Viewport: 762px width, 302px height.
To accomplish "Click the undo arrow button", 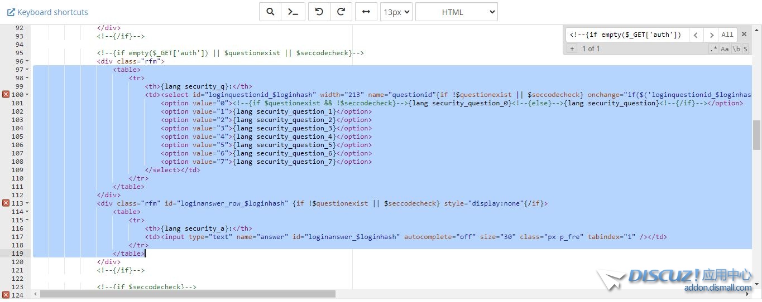I will click(x=319, y=12).
